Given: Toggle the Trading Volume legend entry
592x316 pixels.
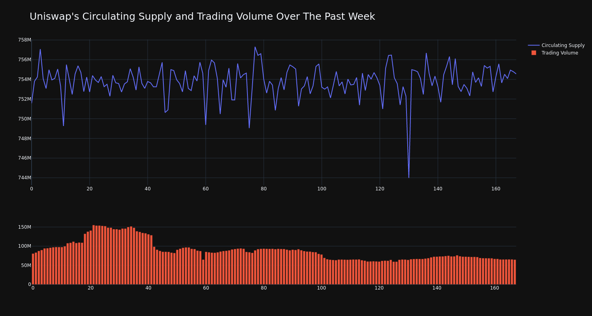Looking at the screenshot, I should [x=555, y=53].
